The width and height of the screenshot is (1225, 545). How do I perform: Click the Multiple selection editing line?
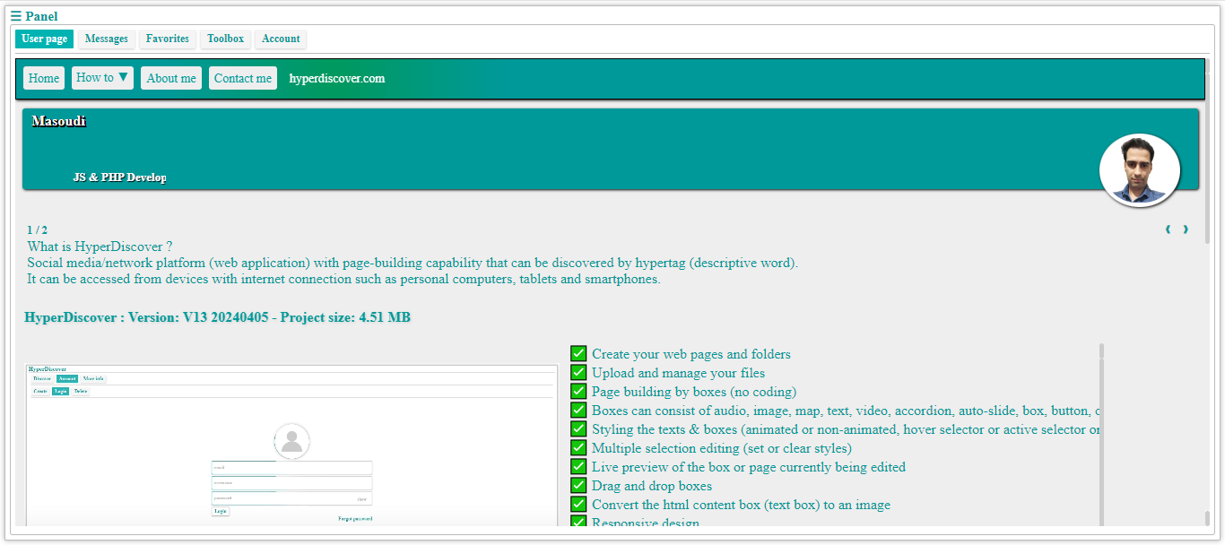pos(722,448)
